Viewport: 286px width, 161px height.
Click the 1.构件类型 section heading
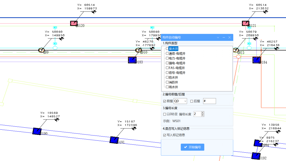[170, 43]
